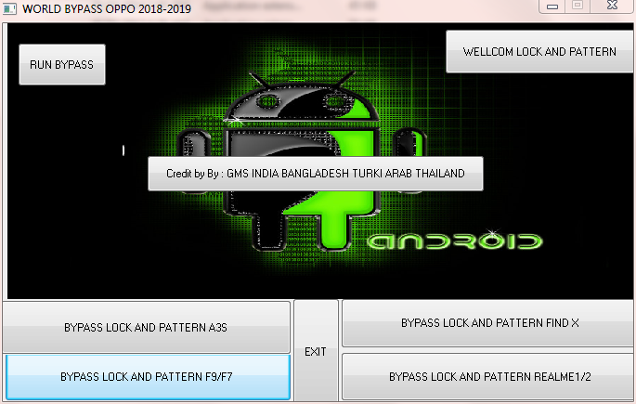
Task: Hit the EXIT button
Action: point(316,351)
